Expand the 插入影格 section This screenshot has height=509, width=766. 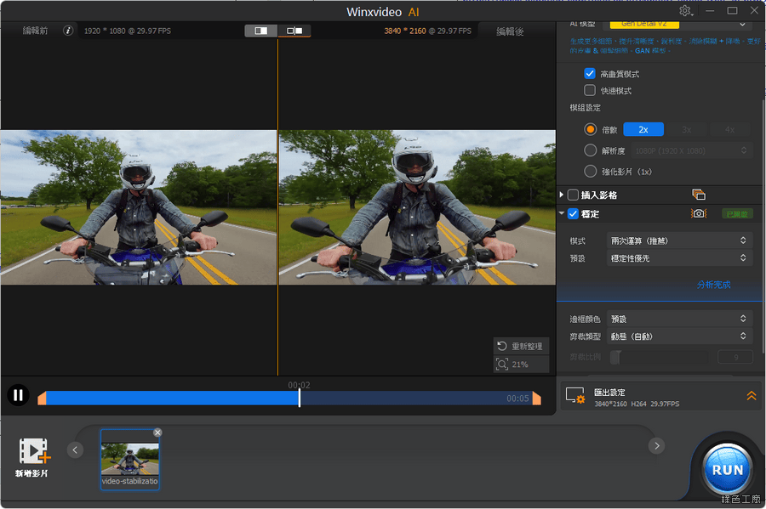click(x=562, y=195)
